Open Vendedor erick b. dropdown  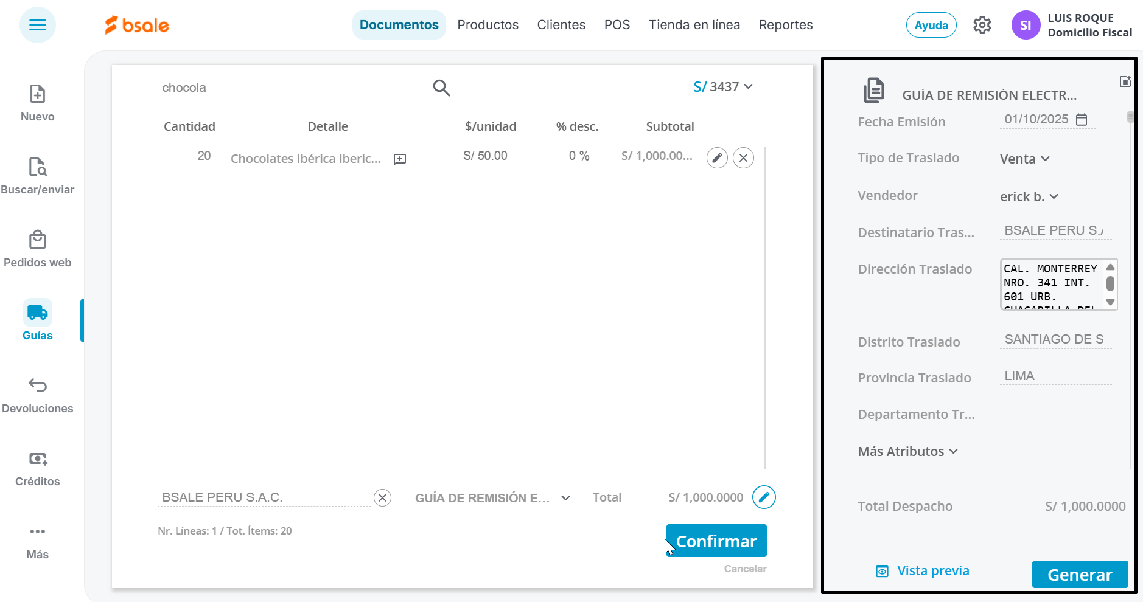pyautogui.click(x=1029, y=196)
